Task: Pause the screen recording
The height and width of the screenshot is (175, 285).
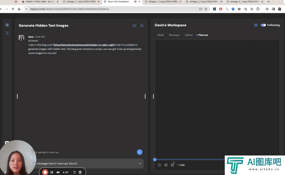Action: pos(52,172)
